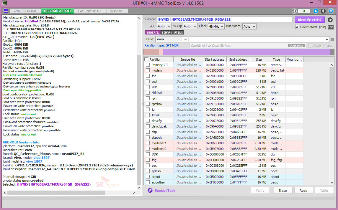Click the 'ANDROID System Info:' heading
Image resolution: width=338 pixels, height=210 pixels.
tap(21, 142)
